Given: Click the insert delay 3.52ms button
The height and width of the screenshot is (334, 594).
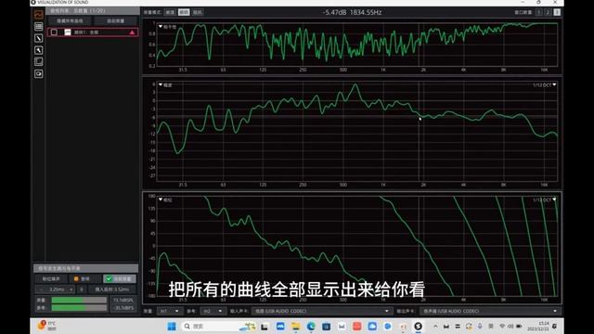Looking at the screenshot, I should coord(111,289).
